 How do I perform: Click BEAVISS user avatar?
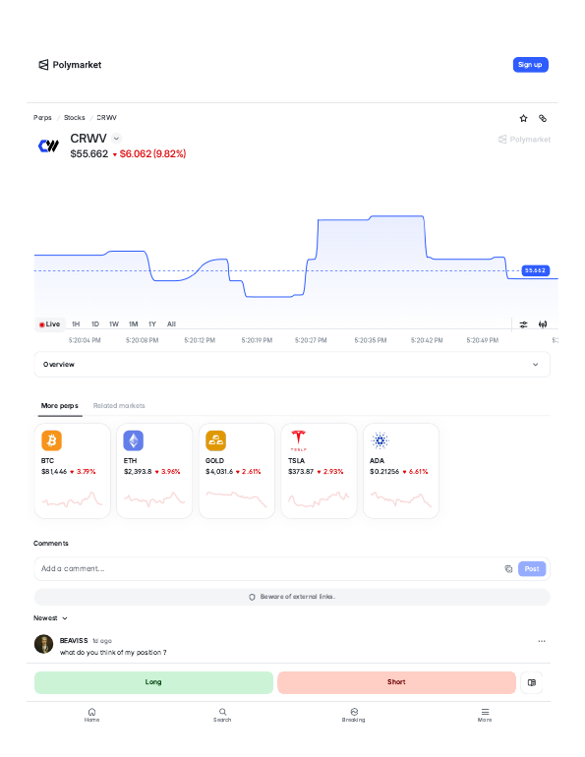[43, 644]
